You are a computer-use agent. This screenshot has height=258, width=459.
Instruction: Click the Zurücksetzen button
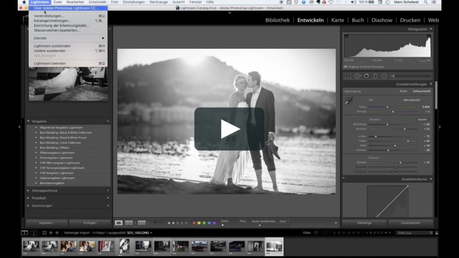coord(411,223)
